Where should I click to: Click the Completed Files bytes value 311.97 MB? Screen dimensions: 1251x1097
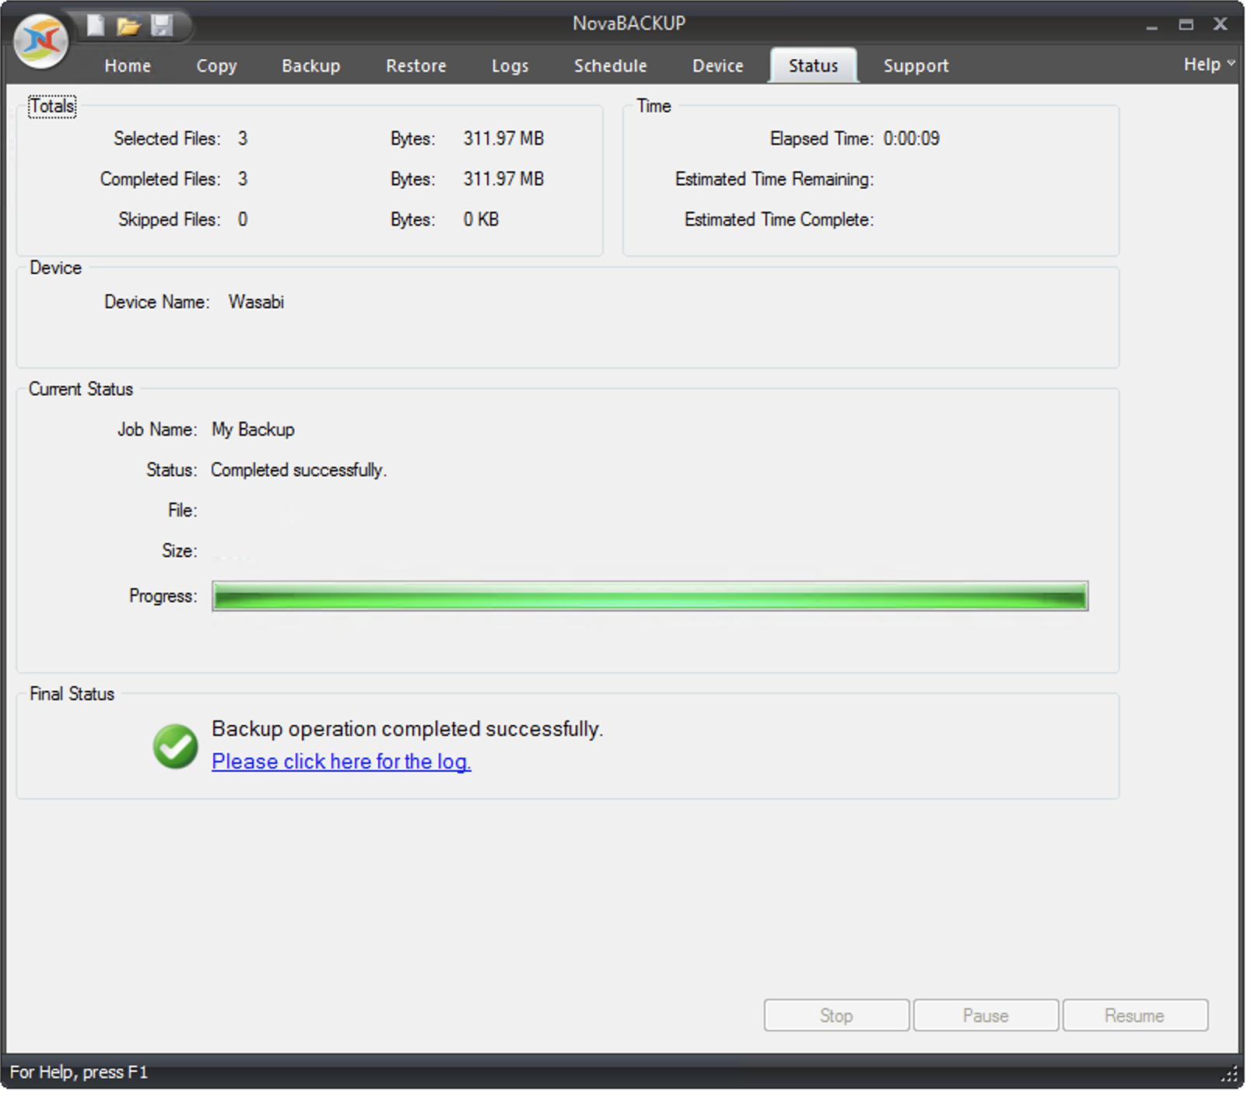[506, 179]
